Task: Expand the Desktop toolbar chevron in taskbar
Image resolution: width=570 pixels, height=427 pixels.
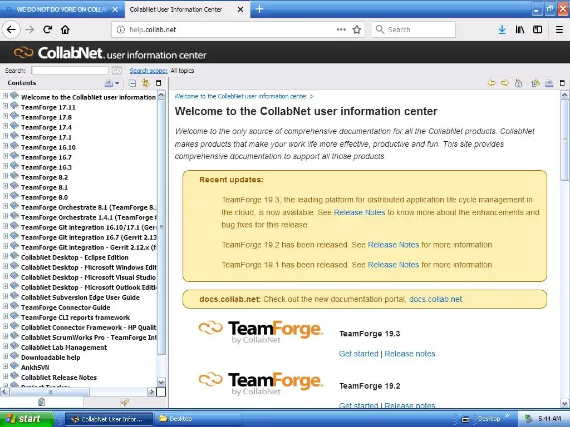Action: tap(508, 415)
